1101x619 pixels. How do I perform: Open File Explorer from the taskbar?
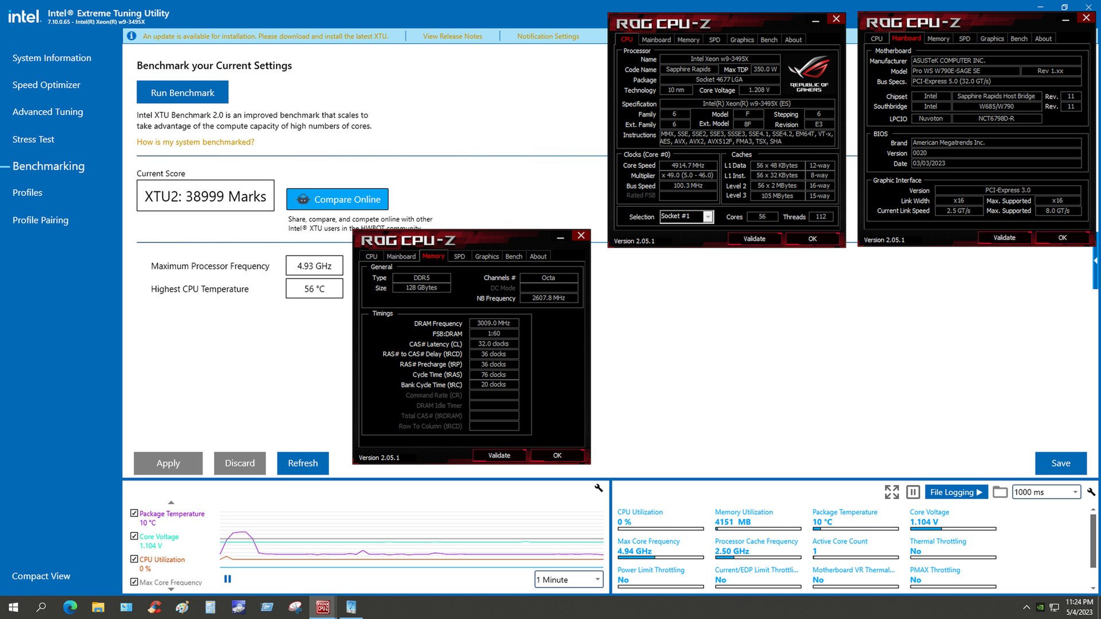[98, 607]
